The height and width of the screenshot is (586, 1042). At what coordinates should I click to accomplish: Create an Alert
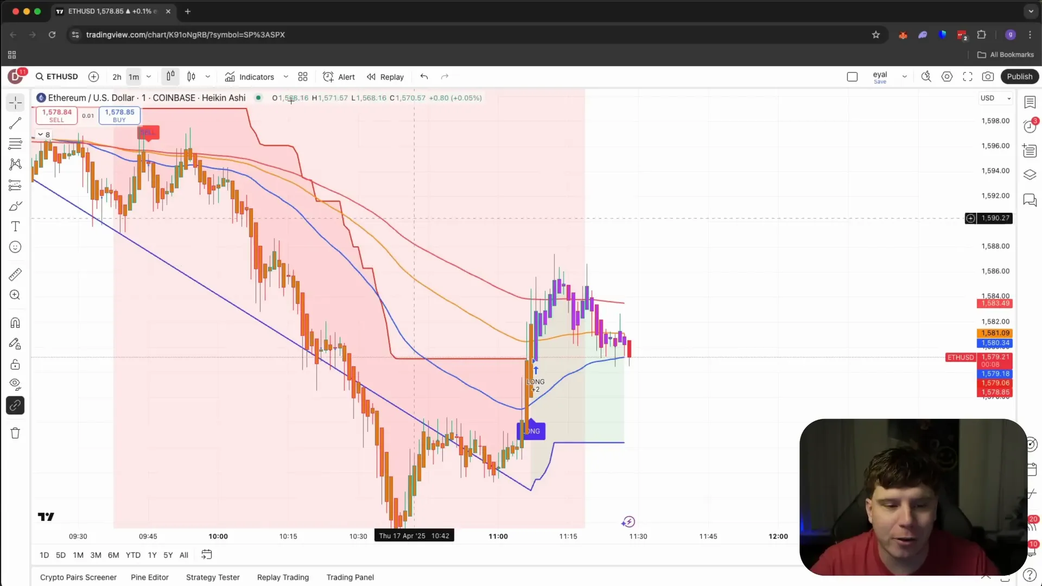pos(339,77)
